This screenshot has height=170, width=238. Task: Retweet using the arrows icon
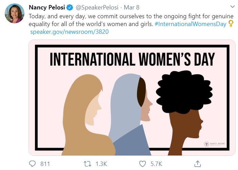(87, 164)
